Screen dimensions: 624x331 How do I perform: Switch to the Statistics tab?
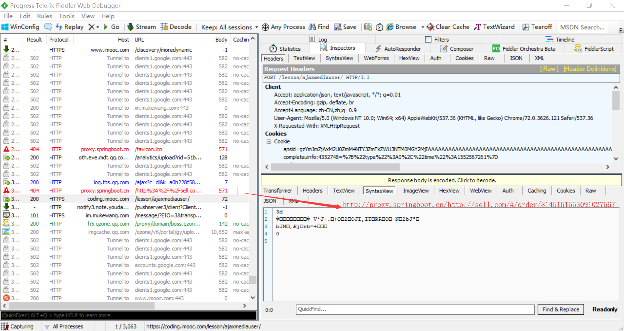(285, 49)
